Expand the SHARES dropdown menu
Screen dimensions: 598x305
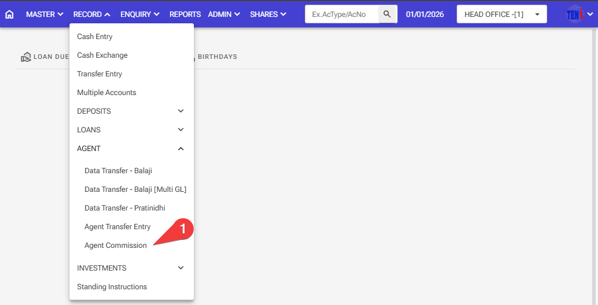[268, 14]
